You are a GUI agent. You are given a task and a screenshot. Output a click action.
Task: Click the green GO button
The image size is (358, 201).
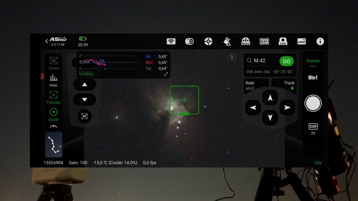[x=287, y=61]
